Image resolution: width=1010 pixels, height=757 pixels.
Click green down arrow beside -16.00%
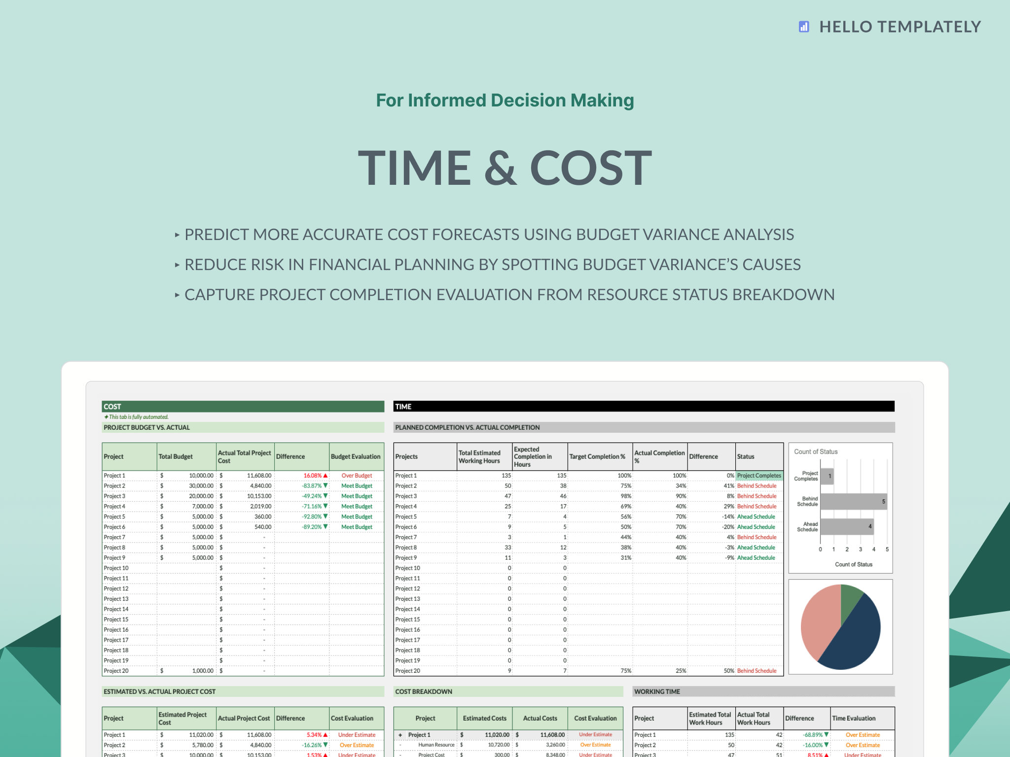[x=827, y=745]
